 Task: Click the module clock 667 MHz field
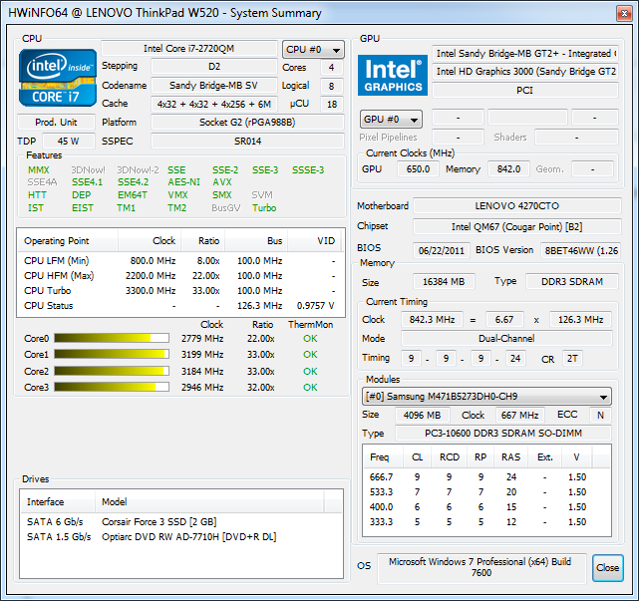pos(520,416)
